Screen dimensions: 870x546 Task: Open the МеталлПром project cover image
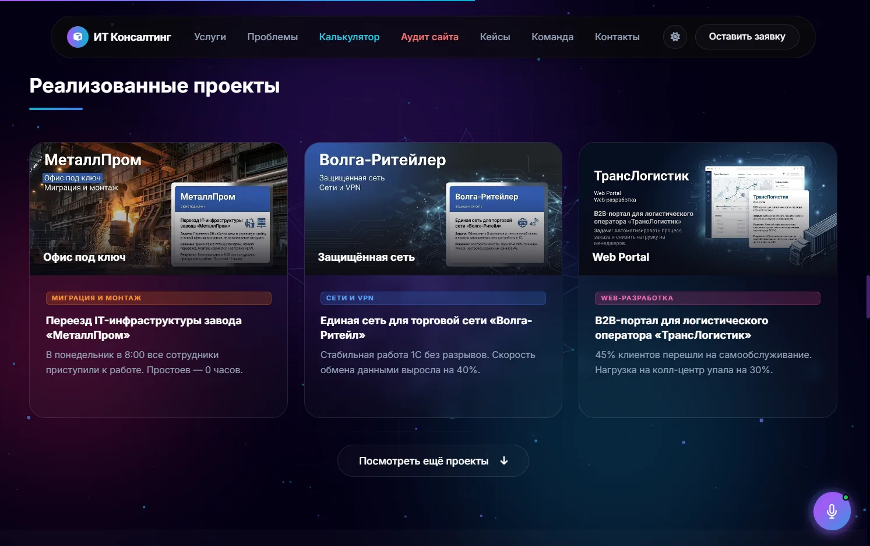(158, 209)
